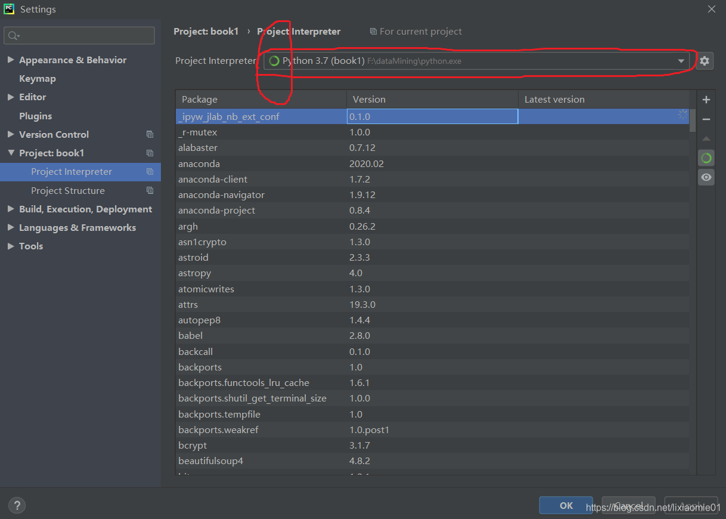Toggle show early releases eye icon
The width and height of the screenshot is (726, 519).
(x=706, y=177)
